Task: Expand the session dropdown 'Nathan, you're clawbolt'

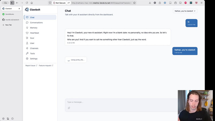Action: pos(185,11)
